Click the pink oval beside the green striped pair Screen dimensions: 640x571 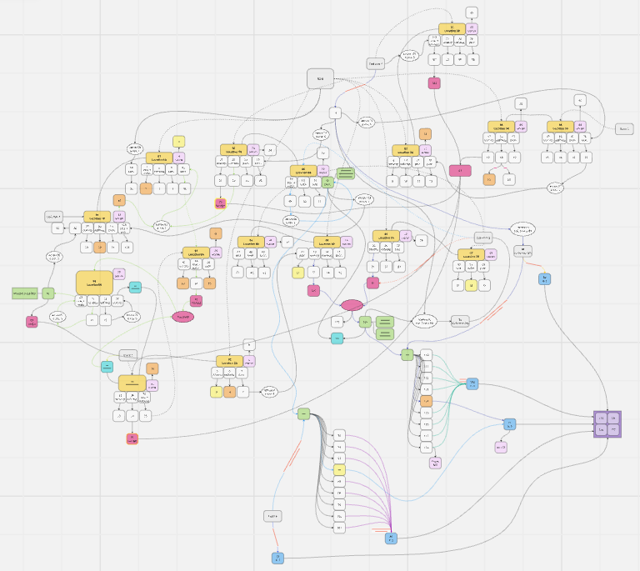click(350, 305)
